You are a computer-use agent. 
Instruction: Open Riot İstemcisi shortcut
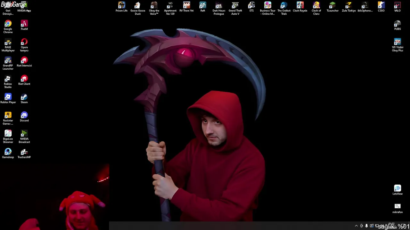[x=24, y=62]
